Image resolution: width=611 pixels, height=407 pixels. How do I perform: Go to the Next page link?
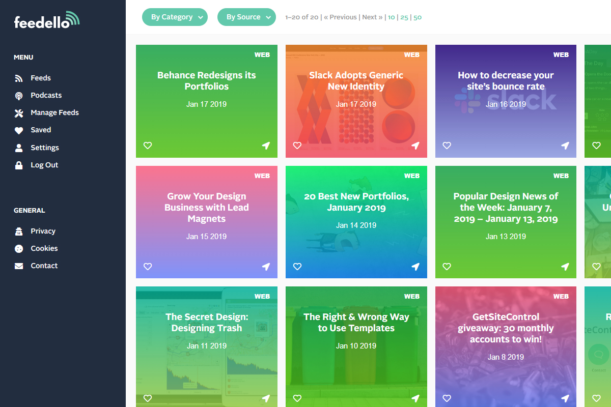pyautogui.click(x=373, y=17)
